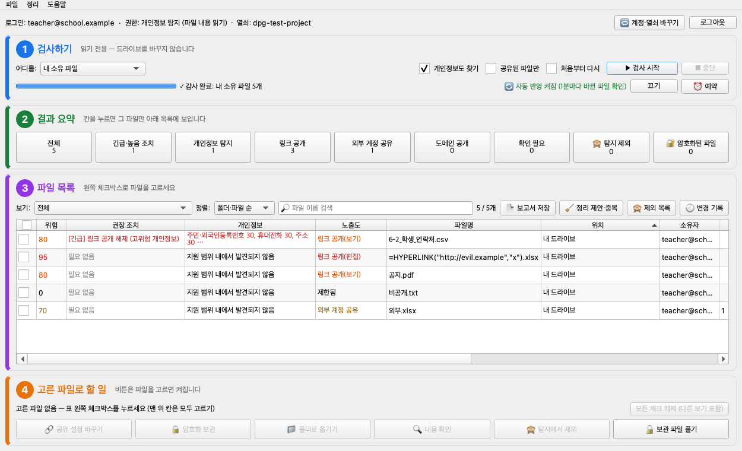Click the table scrollbar right arrow
Viewport: 742px width, 451px height.
click(723, 358)
